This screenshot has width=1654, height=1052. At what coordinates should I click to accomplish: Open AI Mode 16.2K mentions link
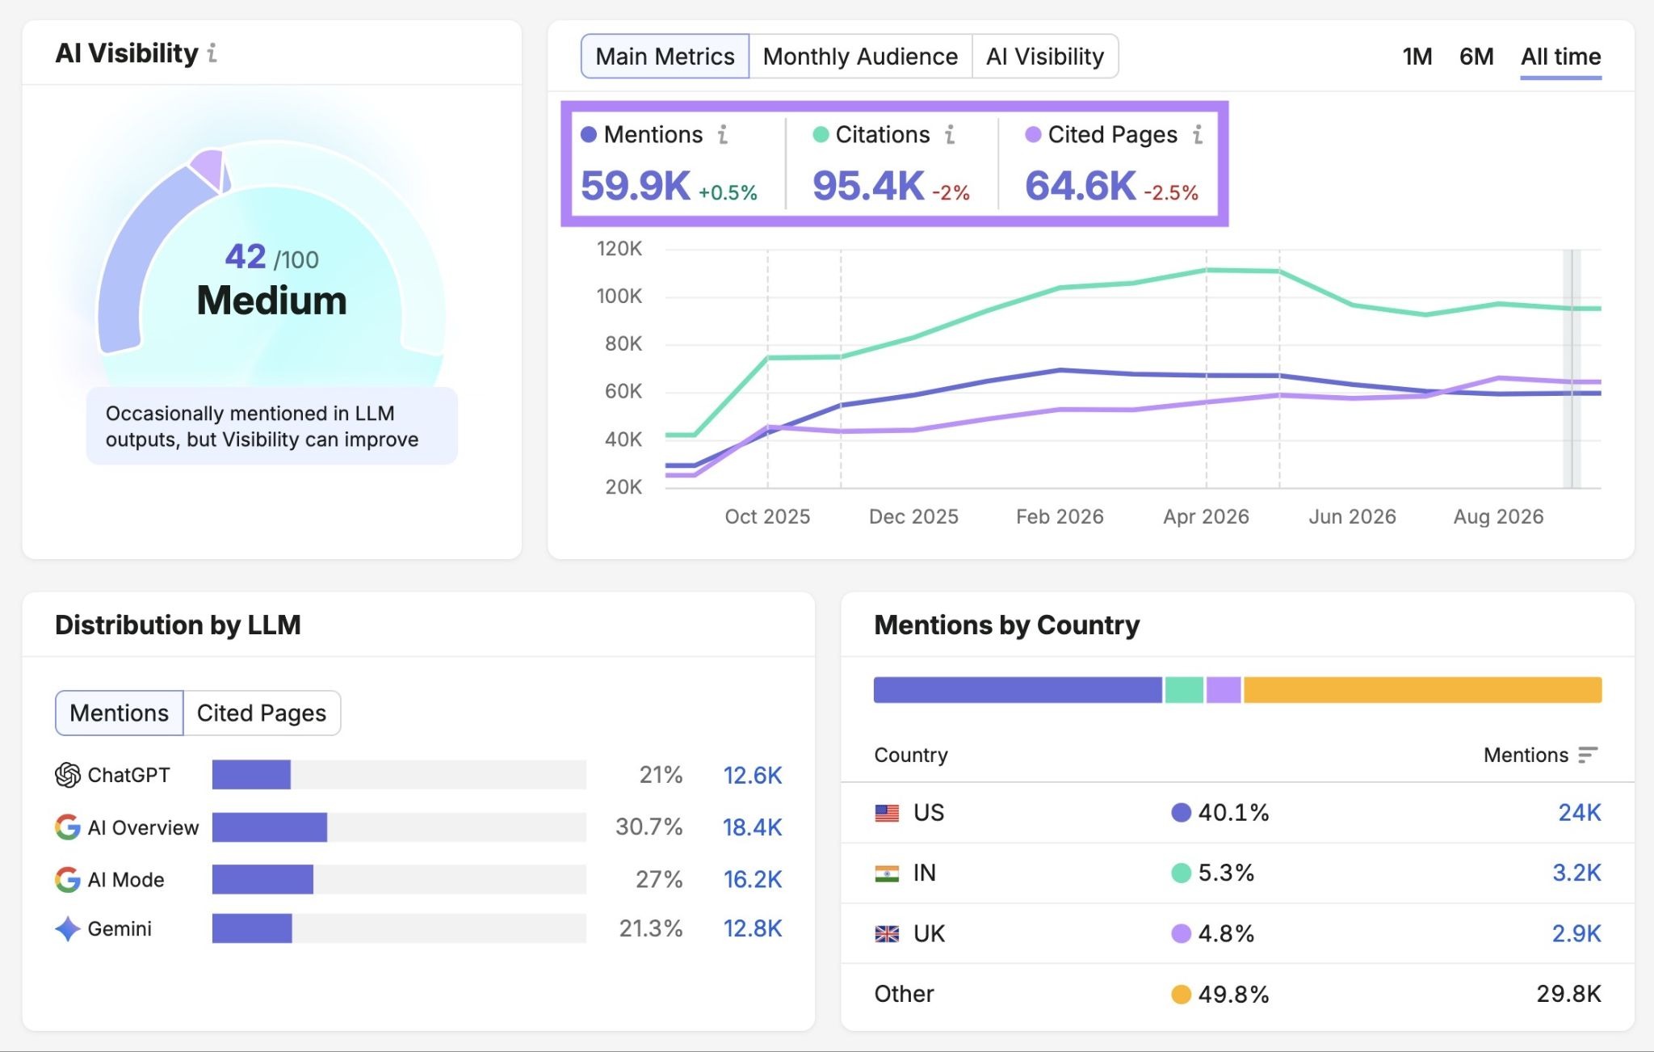[752, 879]
